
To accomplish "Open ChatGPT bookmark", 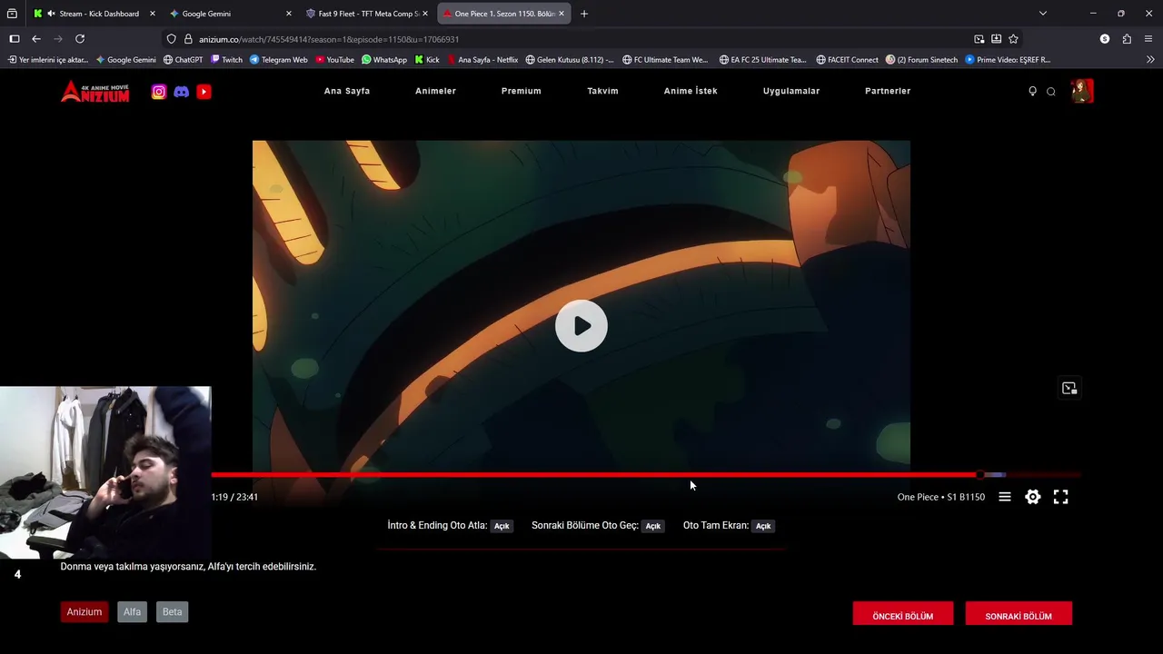I will [184, 60].
